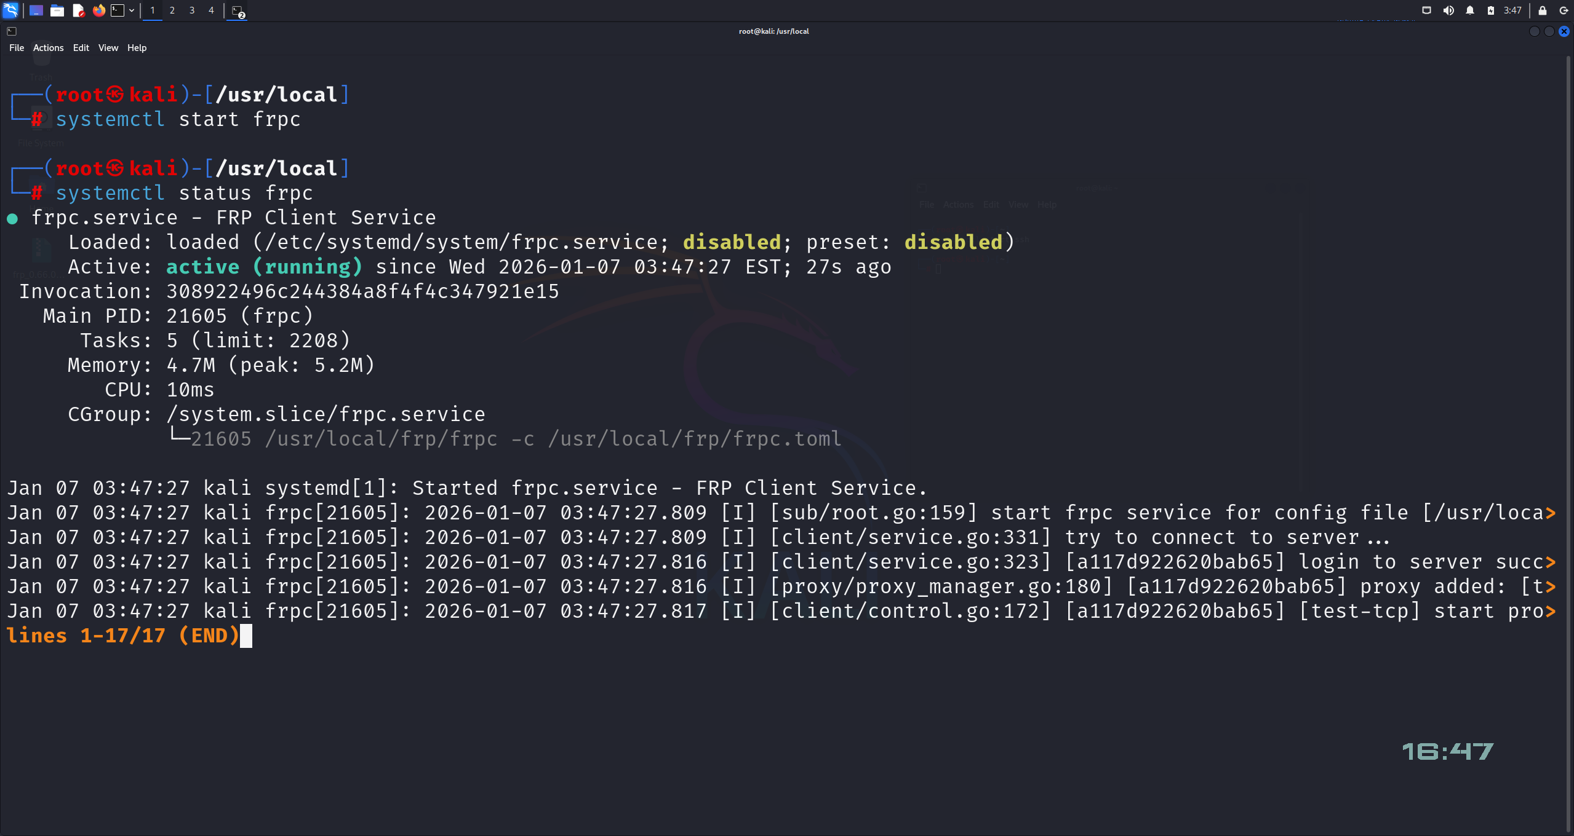The height and width of the screenshot is (836, 1574).
Task: Click the window title 'root@kali: /usr/local'
Action: click(x=774, y=31)
